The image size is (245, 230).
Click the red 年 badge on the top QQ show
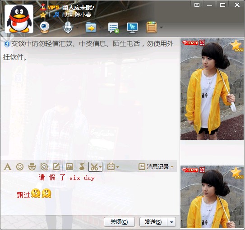(202, 43)
